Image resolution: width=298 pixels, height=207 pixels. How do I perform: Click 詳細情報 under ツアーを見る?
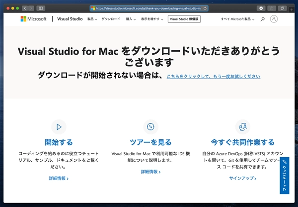(150, 172)
